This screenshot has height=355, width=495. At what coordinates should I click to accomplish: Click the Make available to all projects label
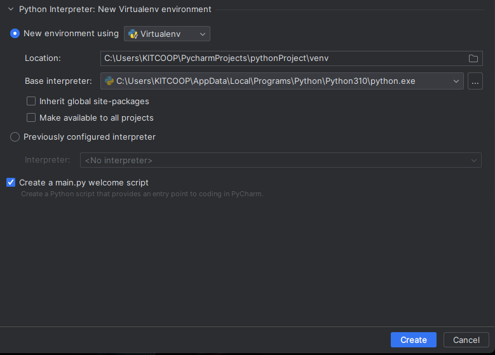click(97, 117)
